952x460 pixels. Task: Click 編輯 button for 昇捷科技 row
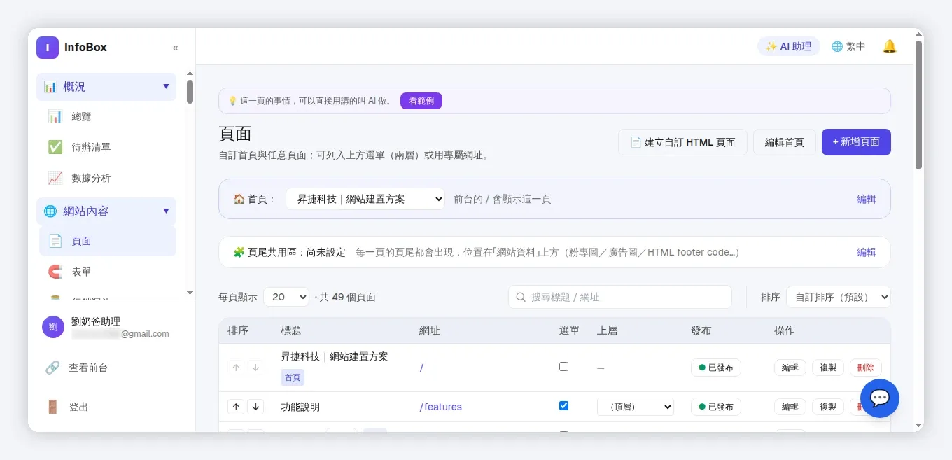790,368
